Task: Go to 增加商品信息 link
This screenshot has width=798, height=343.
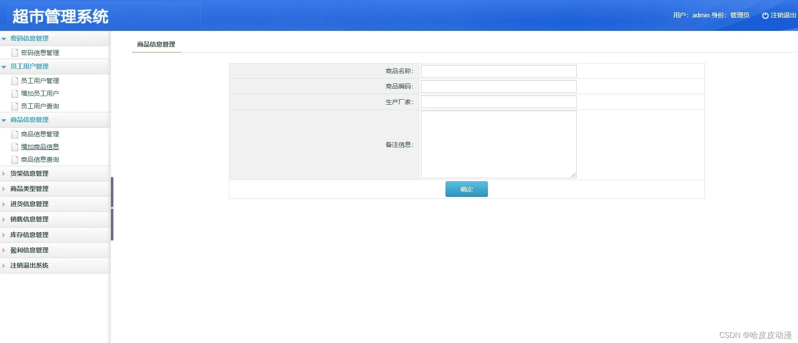Action: (x=40, y=147)
